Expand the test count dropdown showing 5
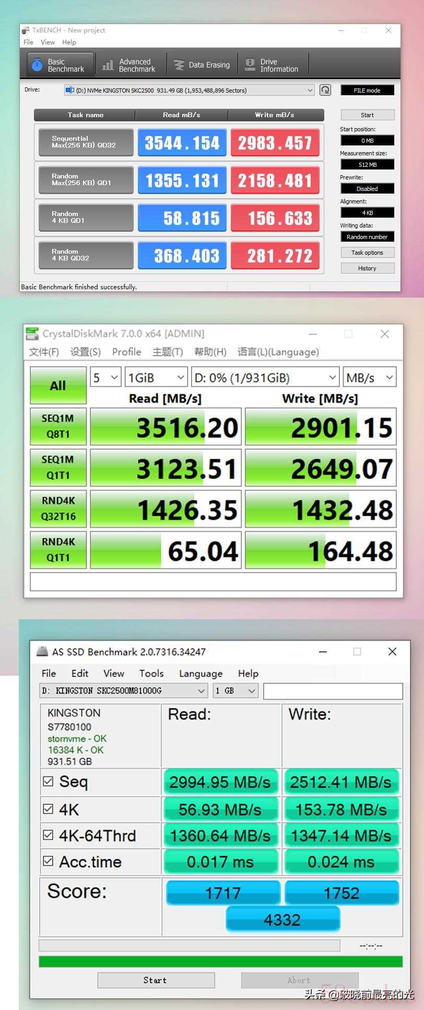424x1010 pixels. pyautogui.click(x=106, y=378)
